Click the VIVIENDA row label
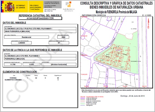This screenshot has width=155, height=112. click(13, 78)
